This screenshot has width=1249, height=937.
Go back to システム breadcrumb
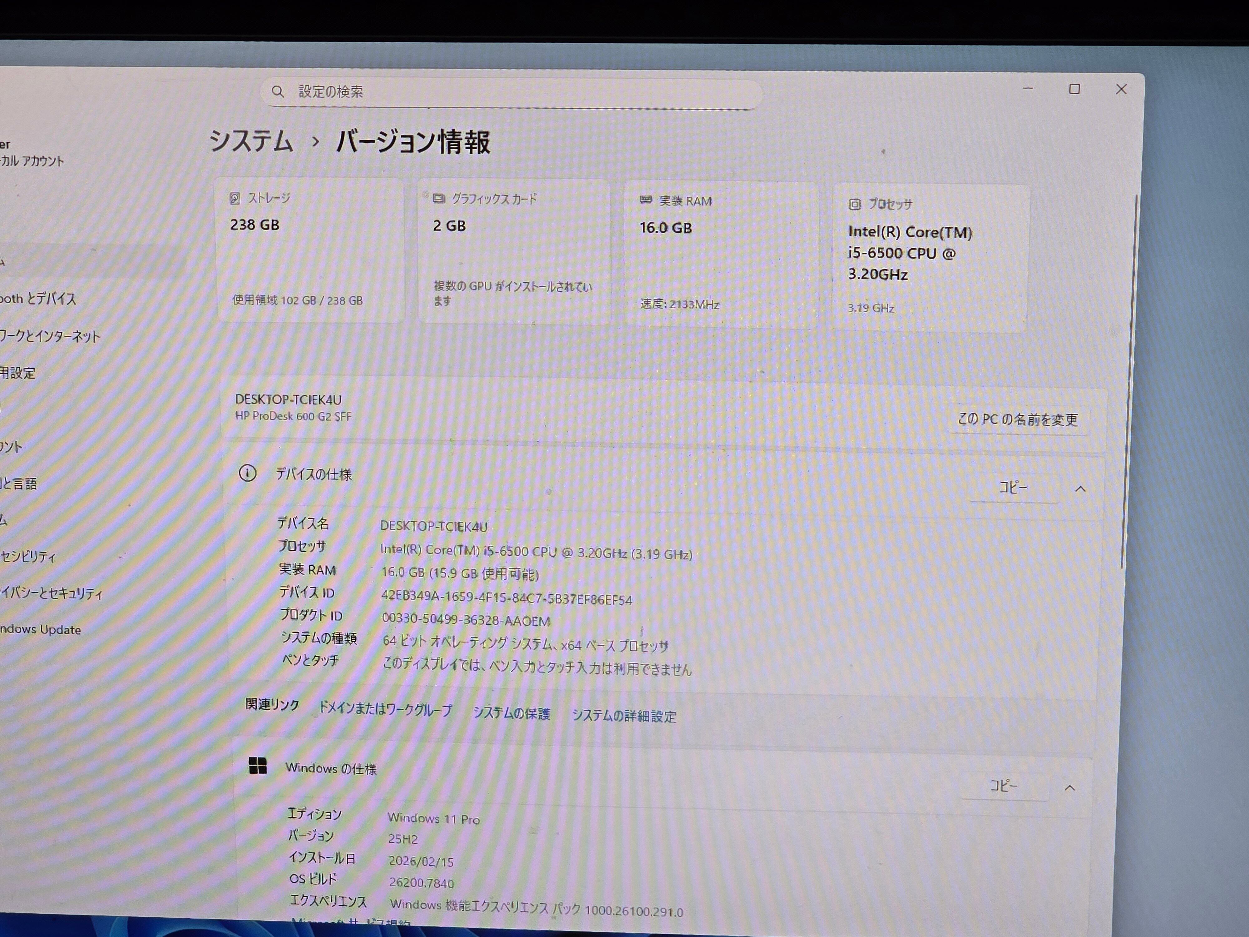[x=251, y=141]
